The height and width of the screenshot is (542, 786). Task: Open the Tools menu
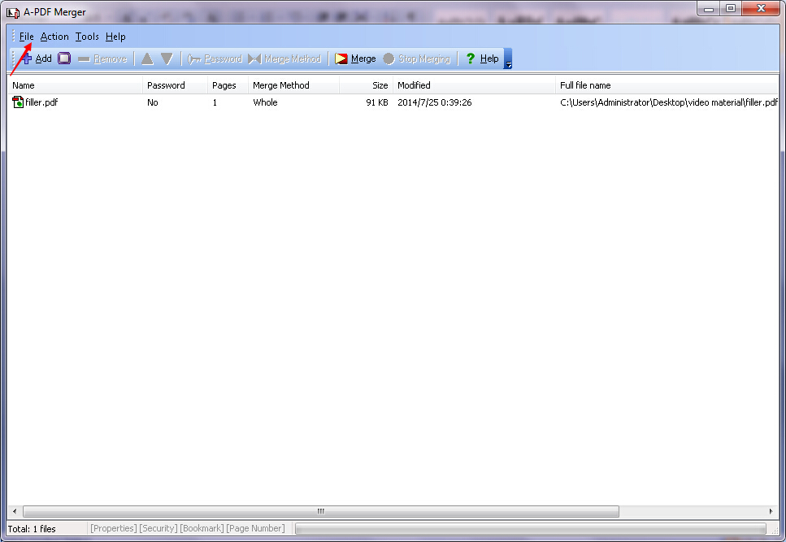[87, 37]
